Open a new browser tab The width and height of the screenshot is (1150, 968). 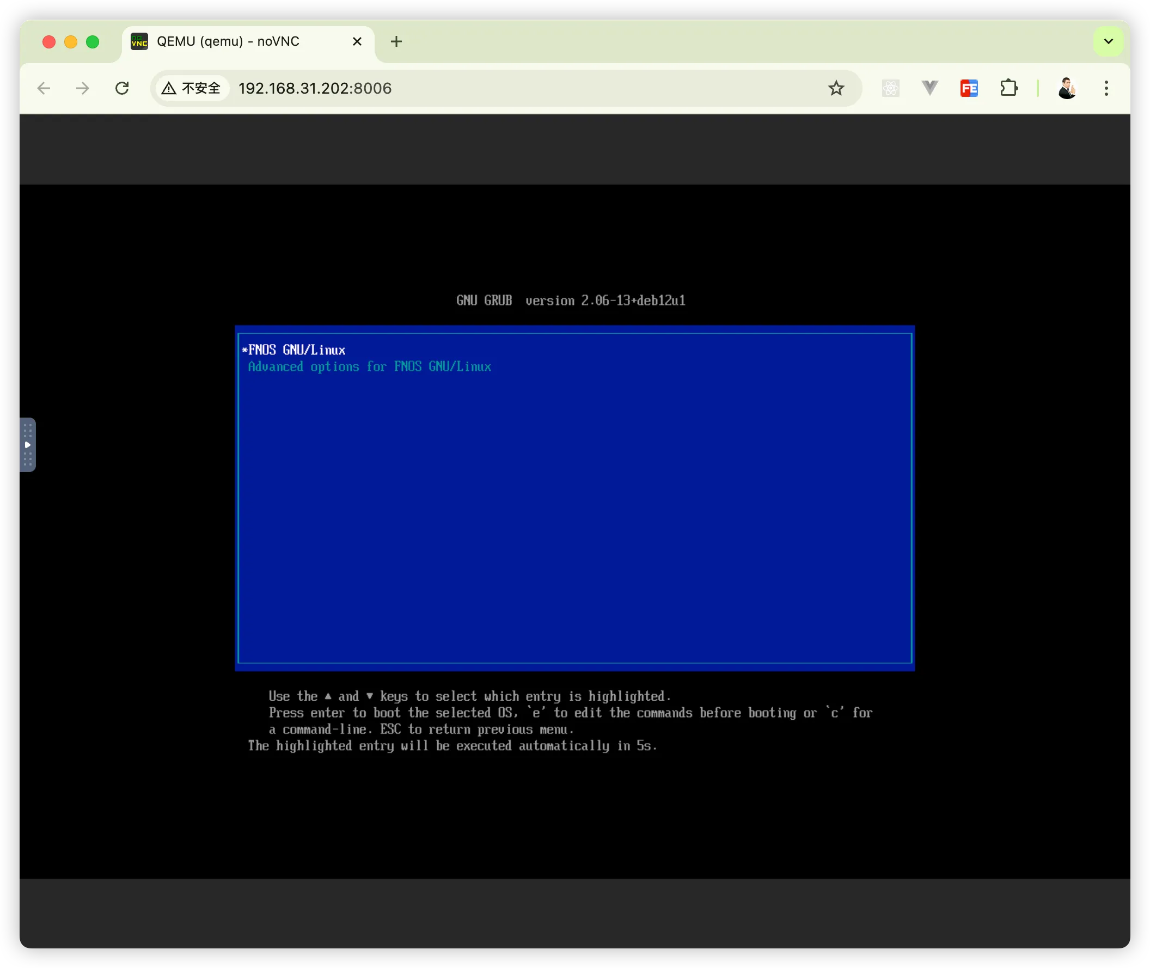[396, 42]
